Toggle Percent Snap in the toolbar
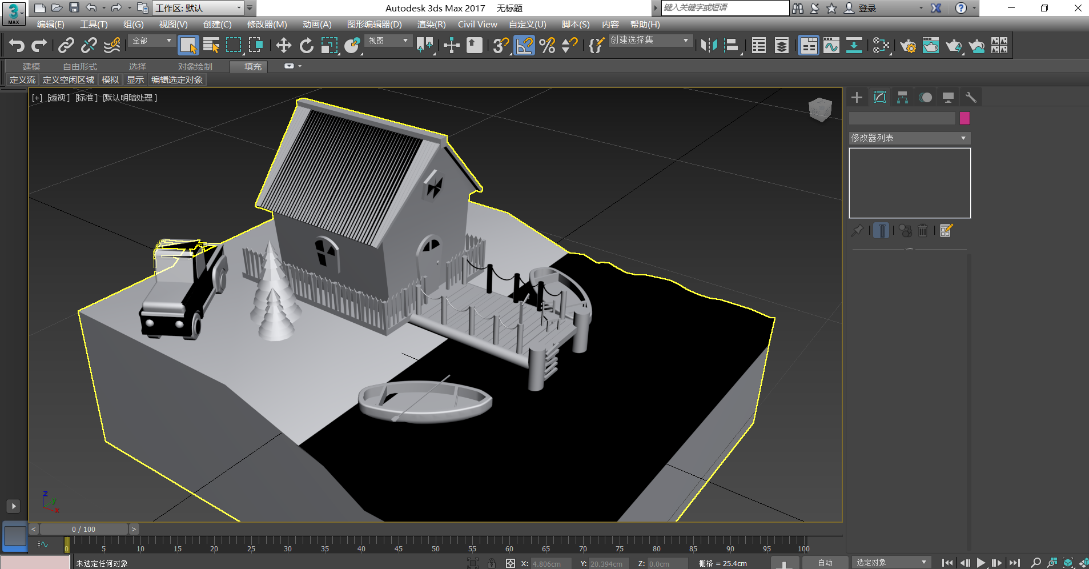The height and width of the screenshot is (569, 1089). [548, 45]
